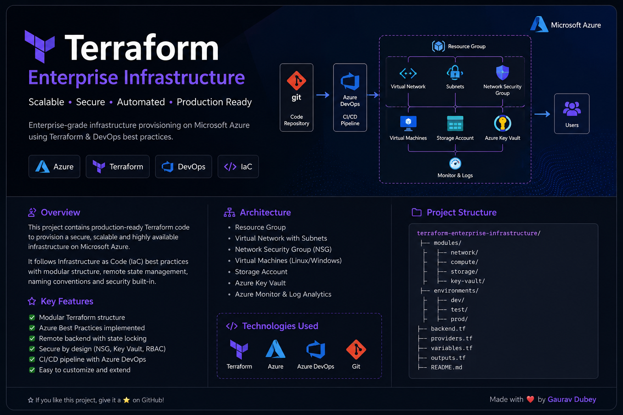623x415 pixels.
Task: Click the Users group icon
Action: (572, 109)
